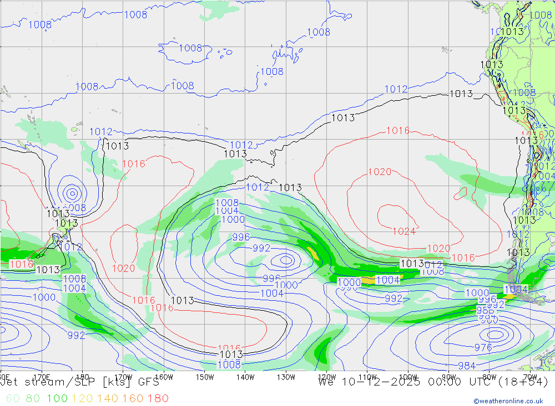Click the 170E longitude axis label

point(42,377)
